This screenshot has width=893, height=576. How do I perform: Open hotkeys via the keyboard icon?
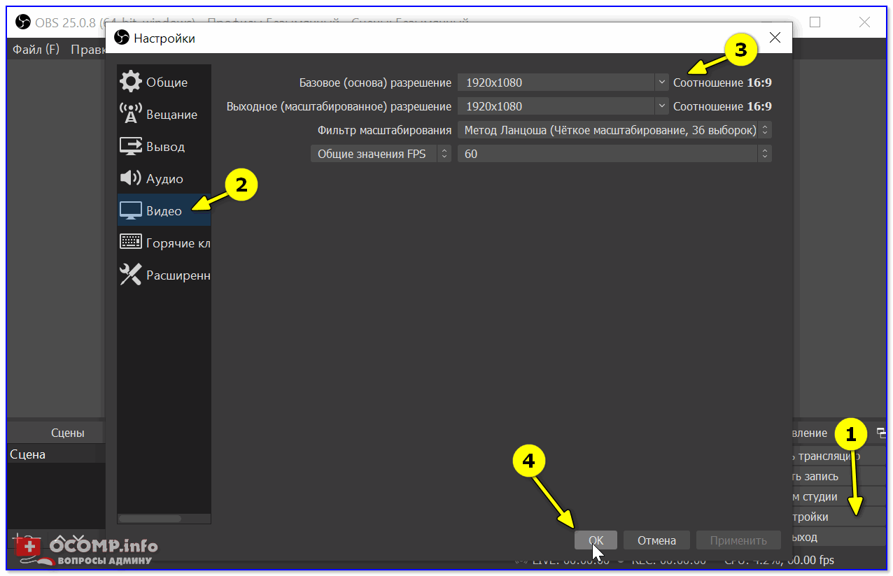point(130,243)
